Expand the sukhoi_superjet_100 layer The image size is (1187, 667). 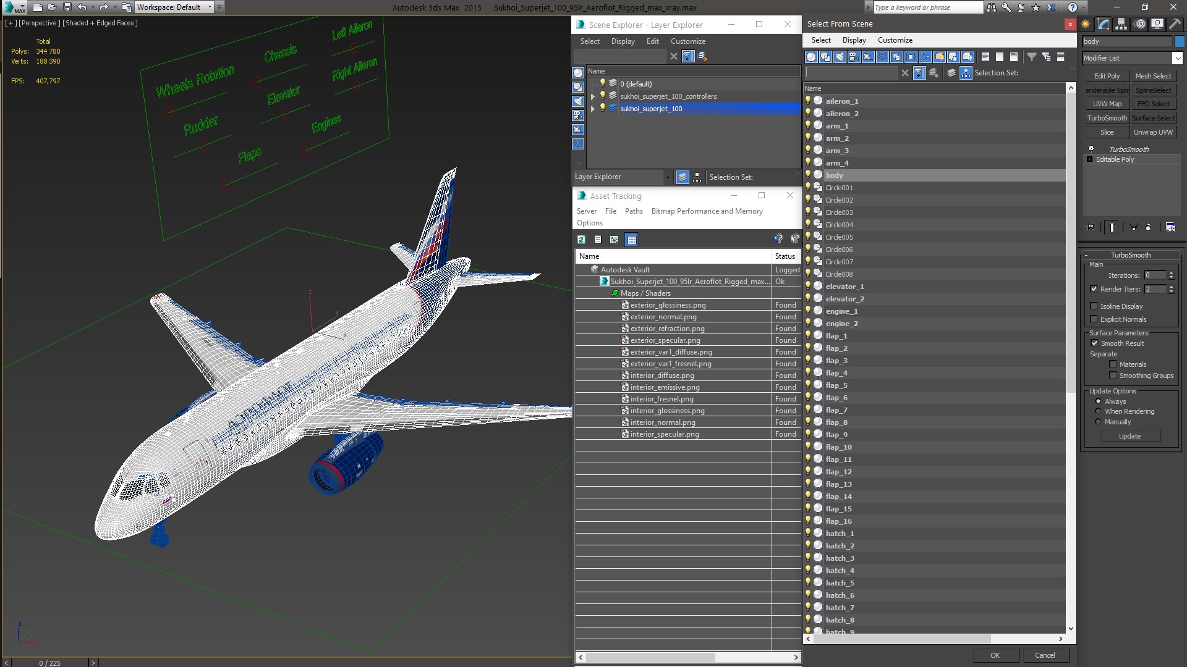592,109
